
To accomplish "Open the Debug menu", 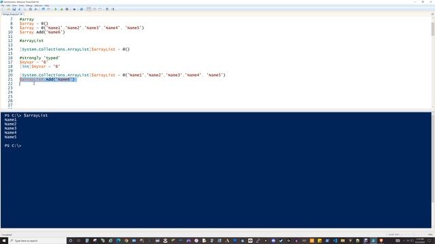I will point(29,5).
